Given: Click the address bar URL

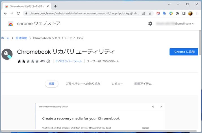Looking at the screenshot, I should (84, 13).
